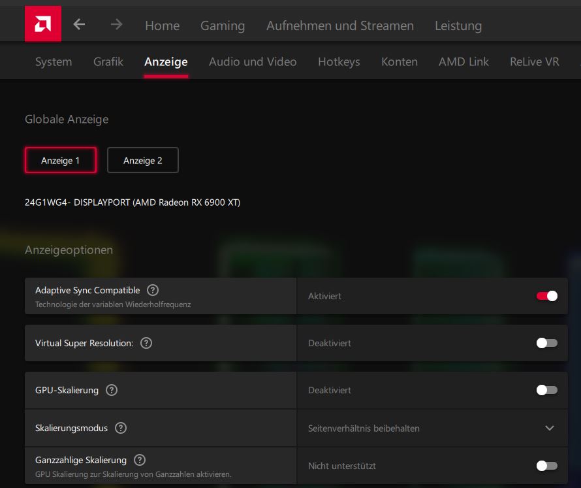Enable Virtual Super Resolution toggle
Viewport: 581px width, 488px height.
click(547, 343)
